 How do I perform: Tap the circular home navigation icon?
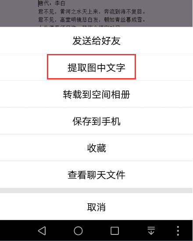coord(78,231)
